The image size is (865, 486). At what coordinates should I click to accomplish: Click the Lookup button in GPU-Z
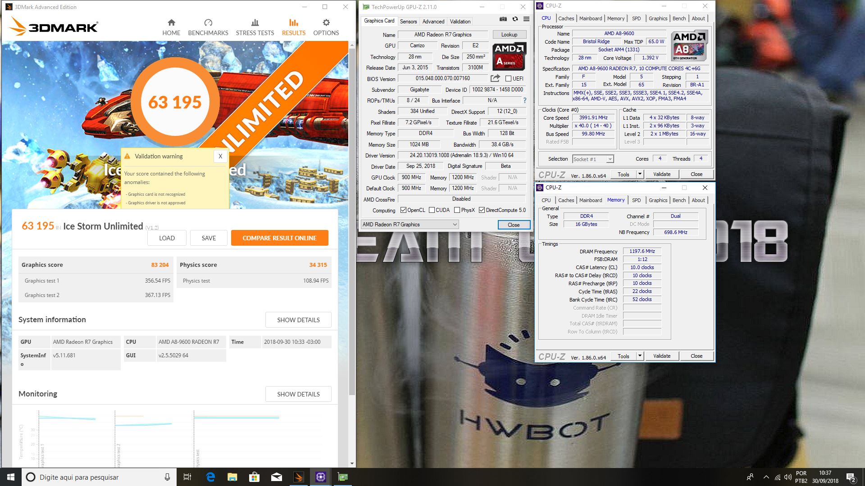tap(509, 35)
